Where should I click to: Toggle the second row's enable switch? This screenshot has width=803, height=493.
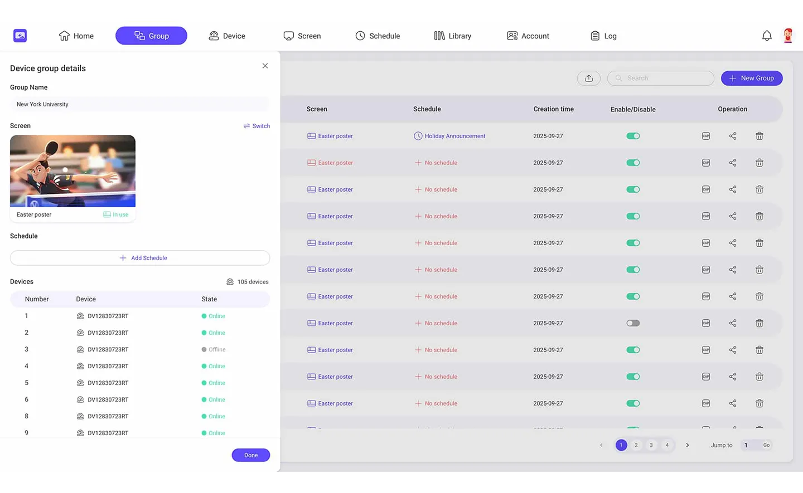pyautogui.click(x=633, y=163)
